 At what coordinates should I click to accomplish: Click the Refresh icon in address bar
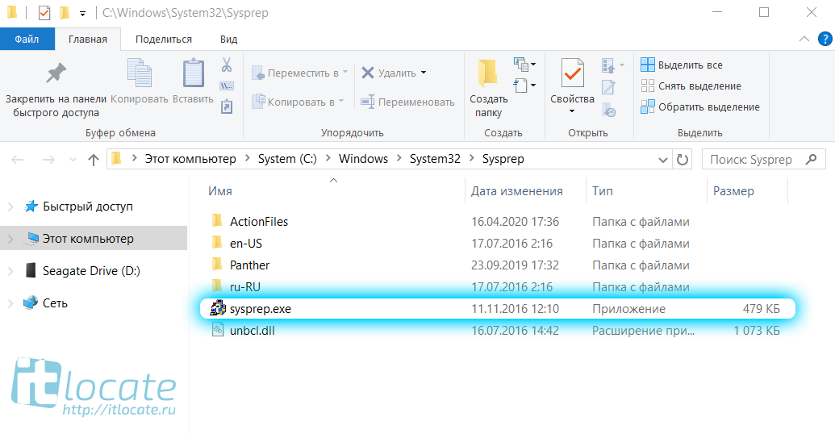pos(683,159)
